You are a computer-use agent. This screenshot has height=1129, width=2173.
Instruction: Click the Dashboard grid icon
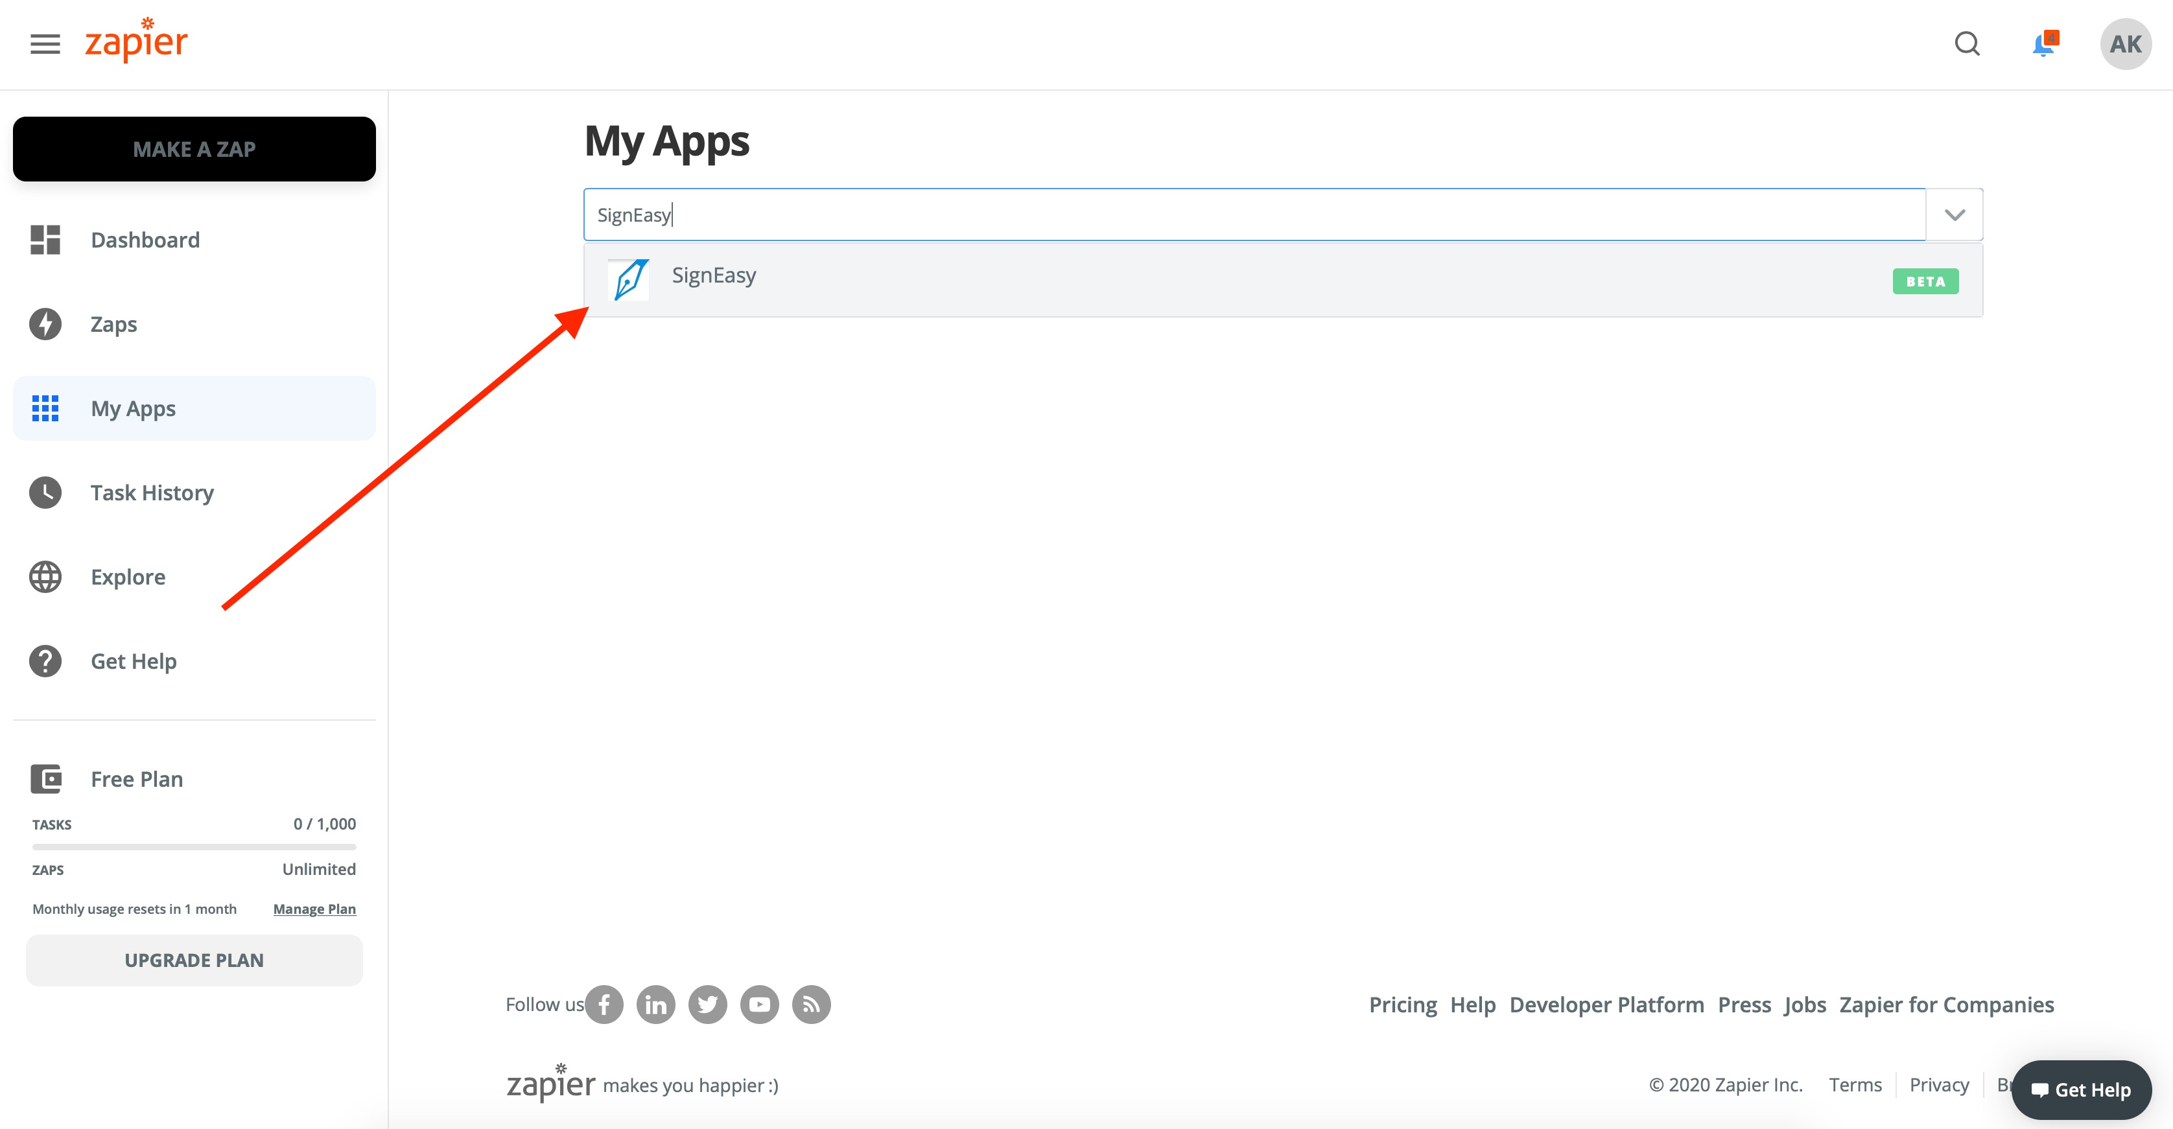coord(45,239)
